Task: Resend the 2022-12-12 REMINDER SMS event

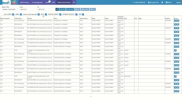Action: pos(178,65)
